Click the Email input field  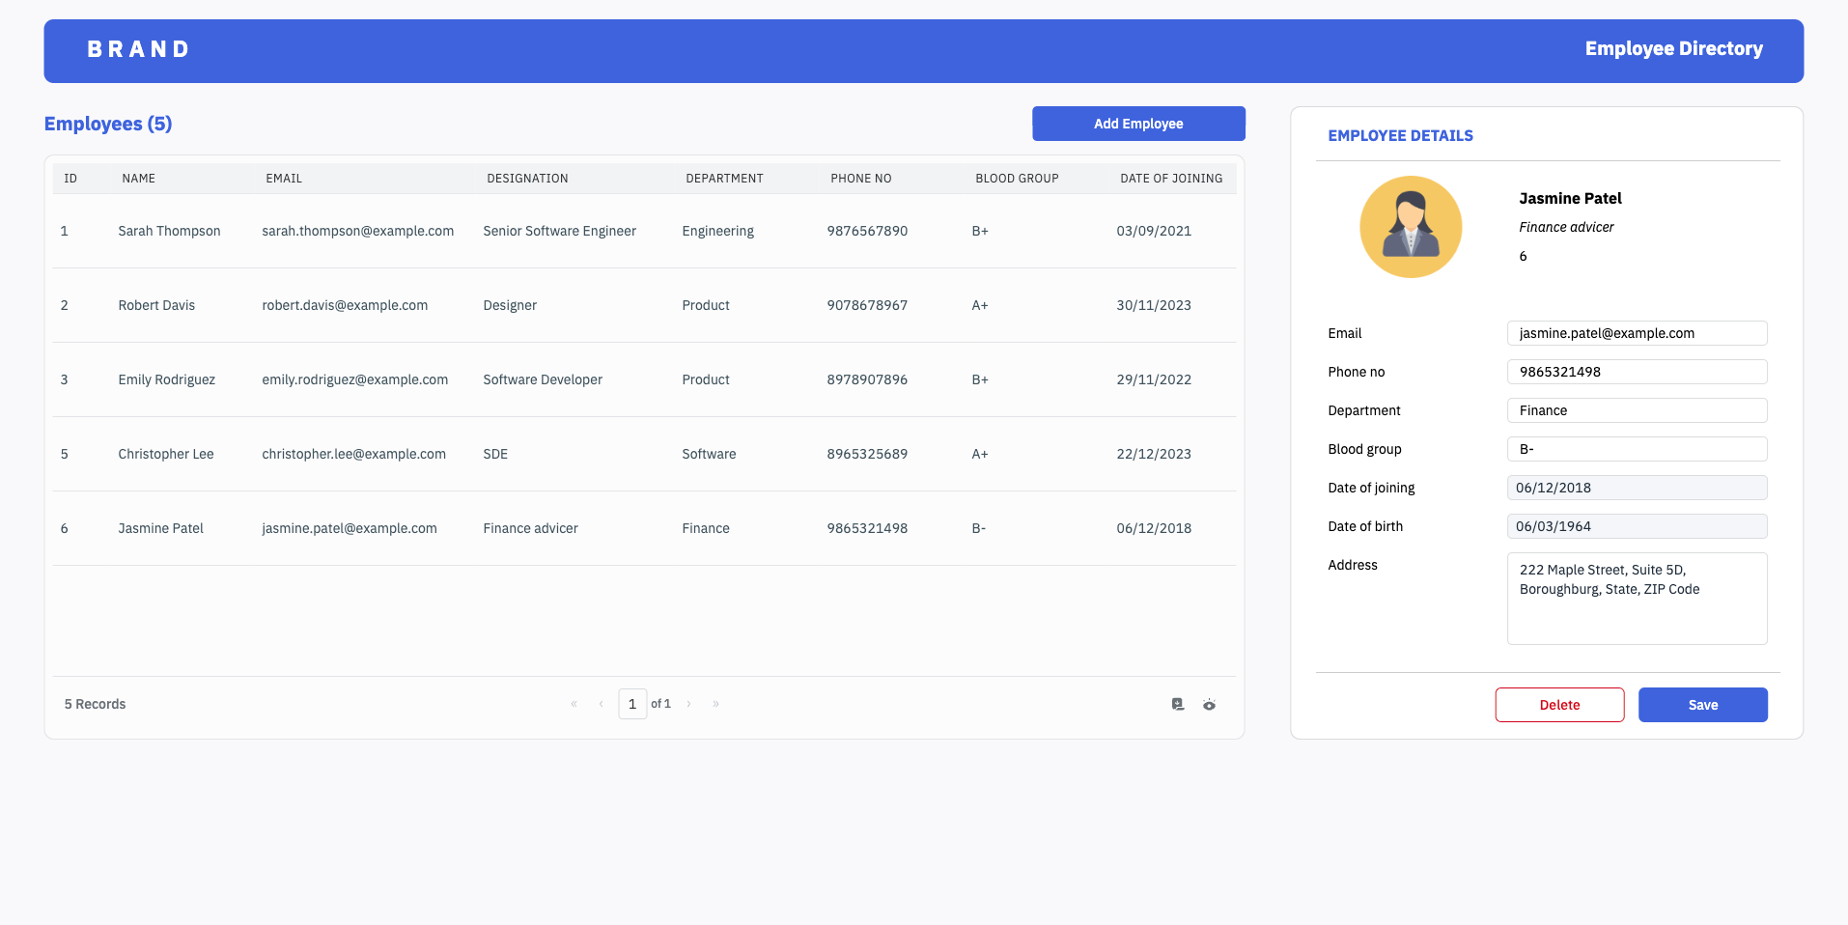(x=1637, y=333)
